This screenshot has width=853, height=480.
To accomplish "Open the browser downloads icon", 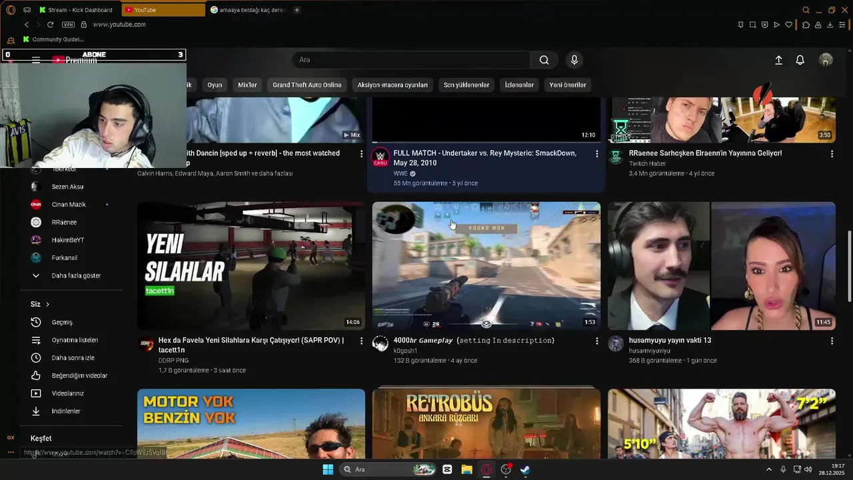I will (830, 25).
